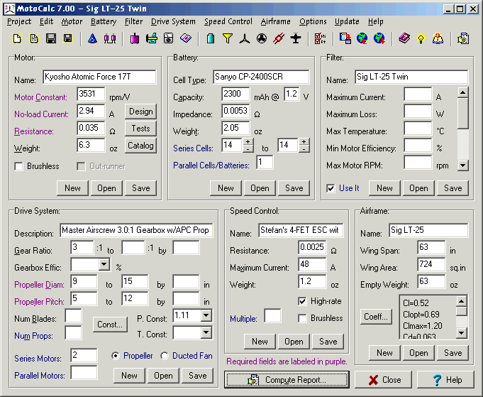Click the coefficients list scroll-down arrow

pyautogui.click(x=462, y=333)
